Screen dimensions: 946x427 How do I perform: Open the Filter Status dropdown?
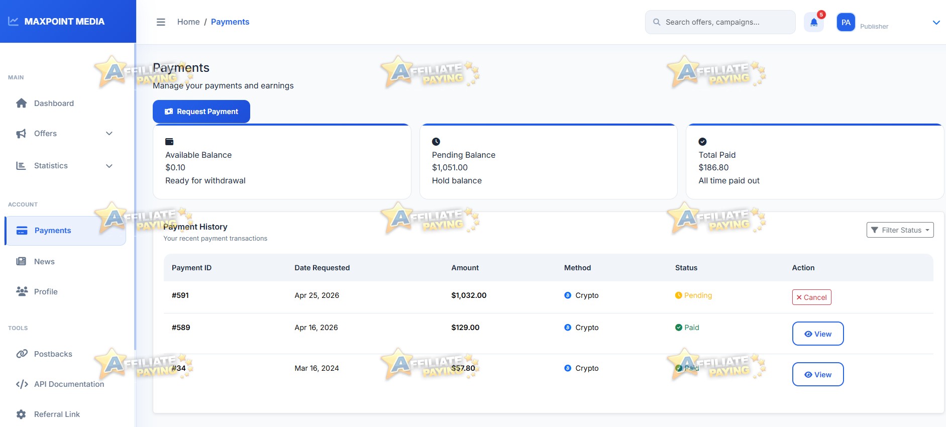(x=900, y=230)
